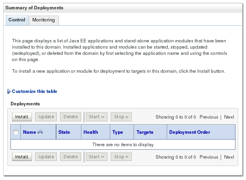The width and height of the screenshot is (246, 180).
Task: Open the top Start dropdown
Action: tap(96, 117)
